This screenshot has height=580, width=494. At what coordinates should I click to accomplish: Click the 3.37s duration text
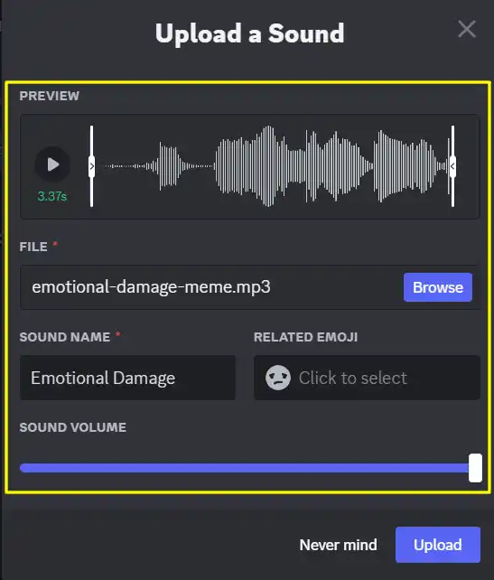pyautogui.click(x=52, y=196)
